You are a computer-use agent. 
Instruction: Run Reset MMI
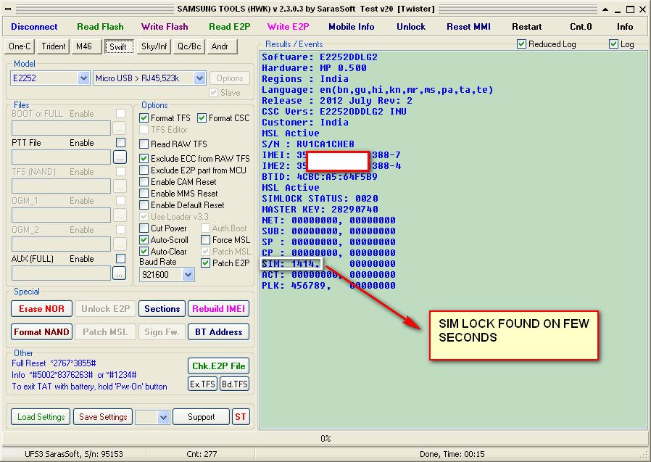pyautogui.click(x=468, y=27)
